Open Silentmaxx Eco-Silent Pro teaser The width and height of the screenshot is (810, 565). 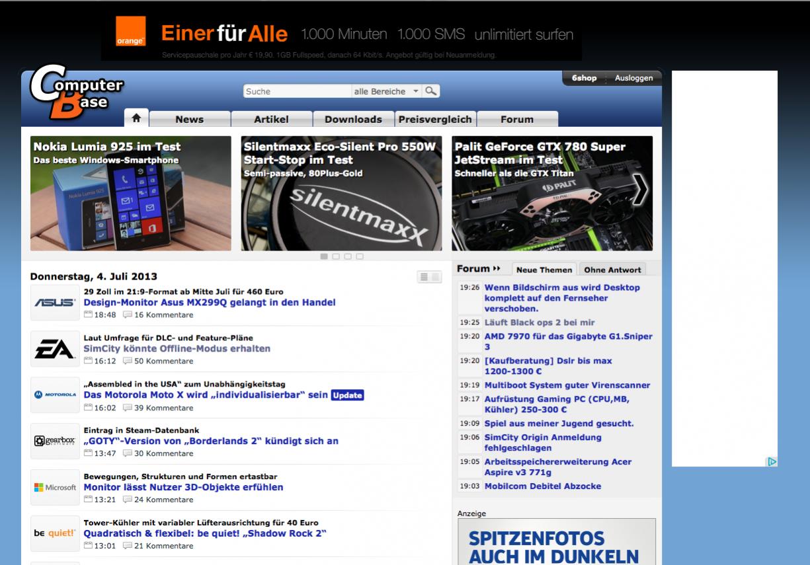tap(341, 193)
